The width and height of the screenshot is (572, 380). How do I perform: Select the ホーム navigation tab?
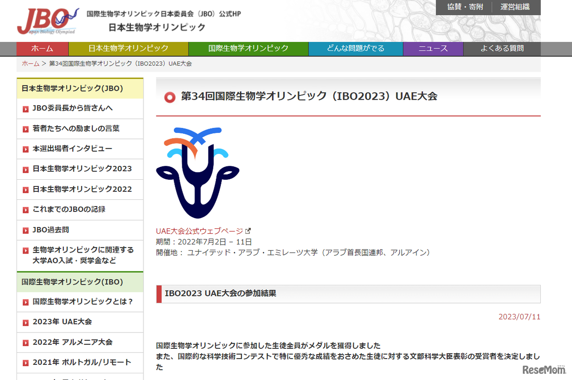(42, 49)
